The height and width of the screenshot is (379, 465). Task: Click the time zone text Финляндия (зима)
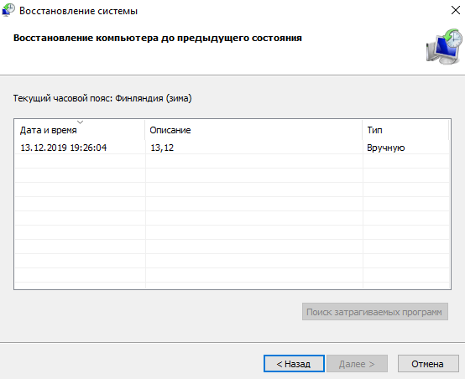(154, 98)
